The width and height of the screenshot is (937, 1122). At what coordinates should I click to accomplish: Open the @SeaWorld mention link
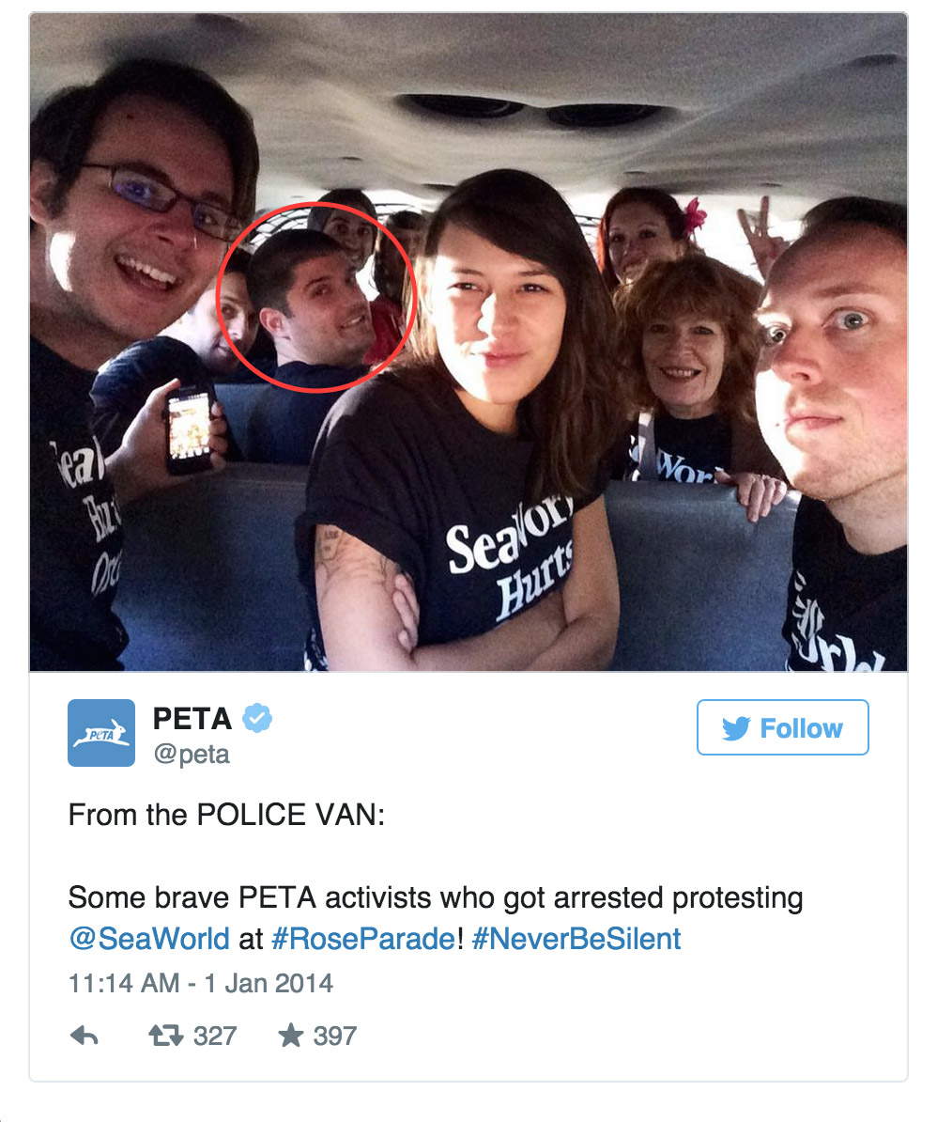pyautogui.click(x=149, y=938)
